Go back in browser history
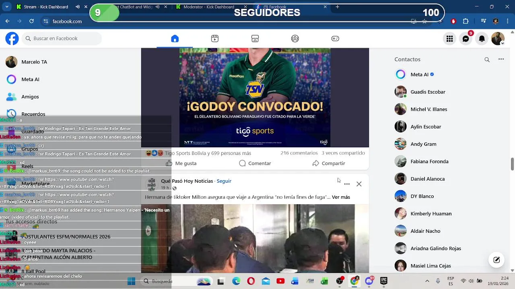Screen dimensions: 515x289 [7, 21]
